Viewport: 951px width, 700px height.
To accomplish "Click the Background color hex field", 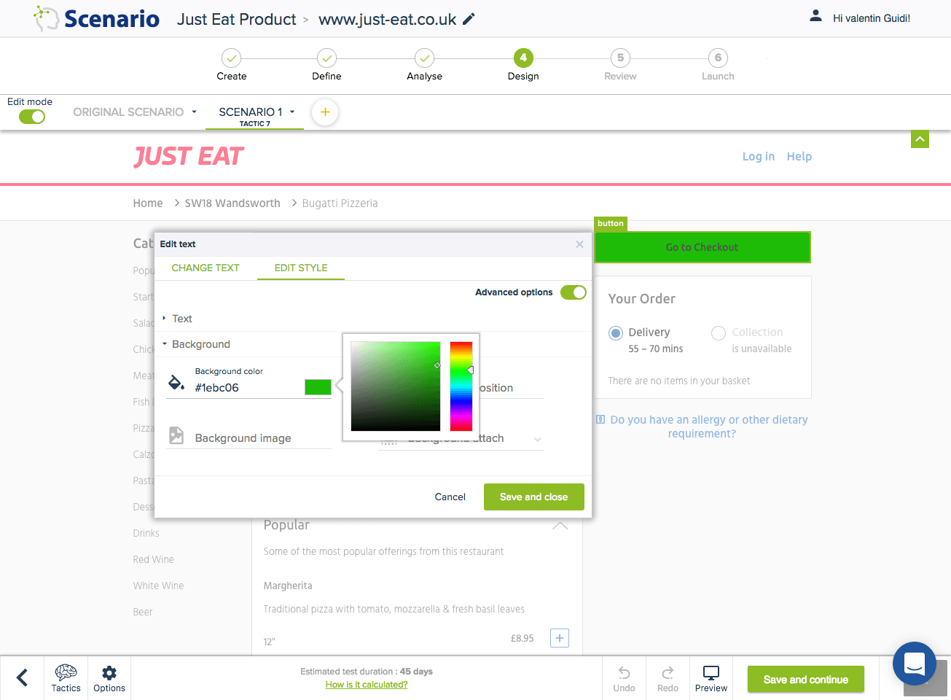I will click(x=248, y=388).
